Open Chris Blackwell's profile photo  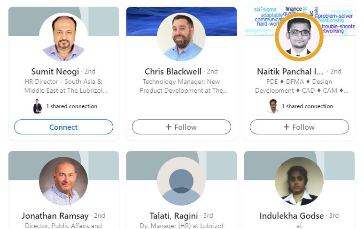(x=181, y=37)
